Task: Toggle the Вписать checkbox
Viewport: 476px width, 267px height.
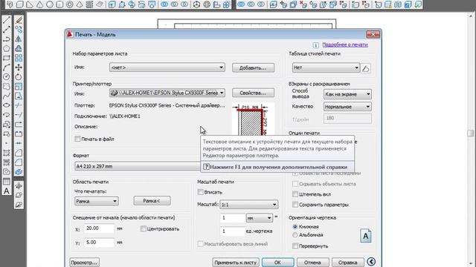Action: [x=200, y=192]
